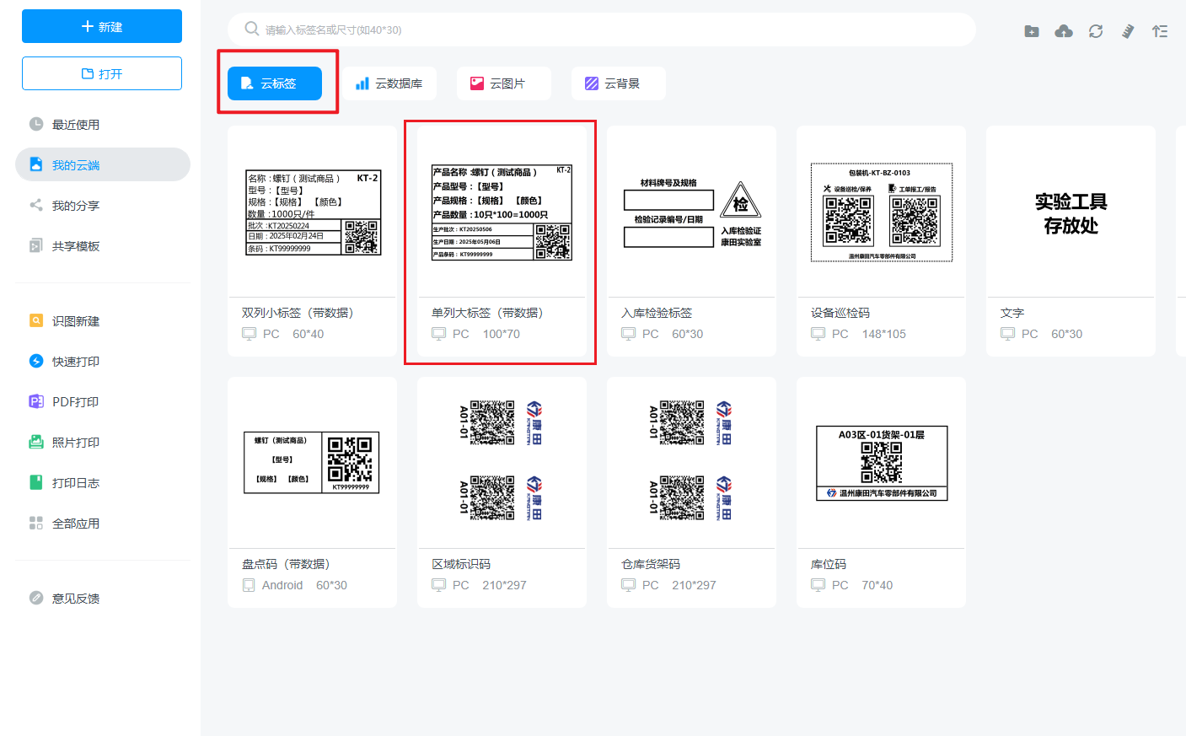Select the 设备巡检码 label thumbnail

click(x=881, y=212)
